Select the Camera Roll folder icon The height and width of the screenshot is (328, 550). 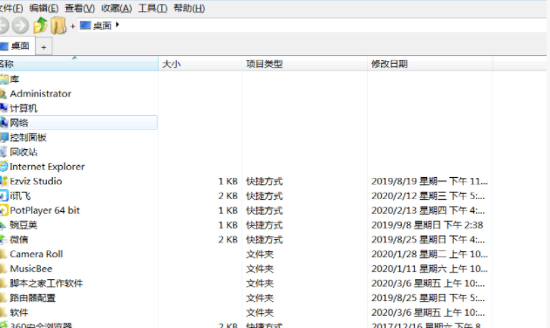tap(3, 254)
